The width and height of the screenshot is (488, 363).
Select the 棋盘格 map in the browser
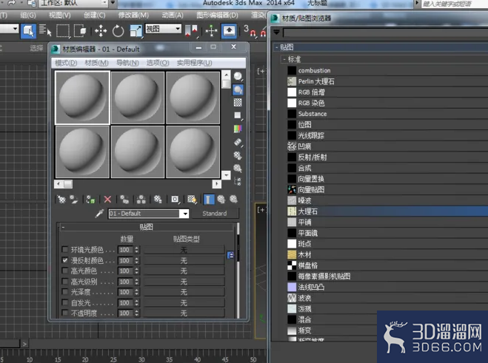click(x=387, y=265)
